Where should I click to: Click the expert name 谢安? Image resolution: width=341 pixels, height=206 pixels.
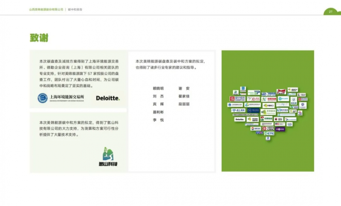click(184, 89)
